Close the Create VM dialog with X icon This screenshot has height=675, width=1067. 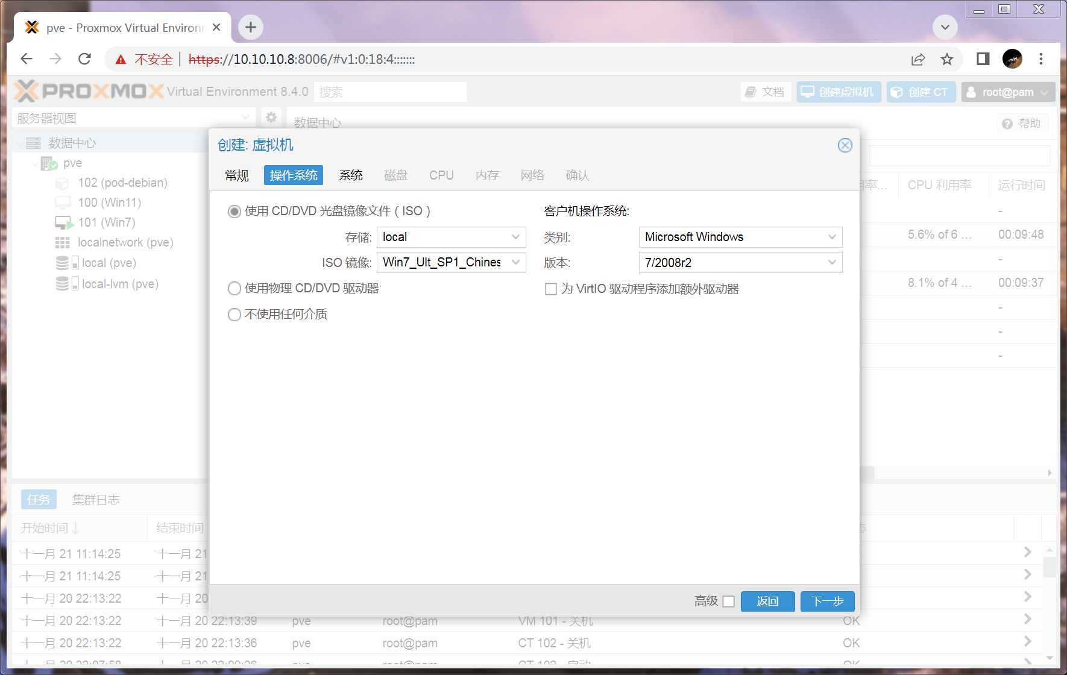(x=845, y=145)
